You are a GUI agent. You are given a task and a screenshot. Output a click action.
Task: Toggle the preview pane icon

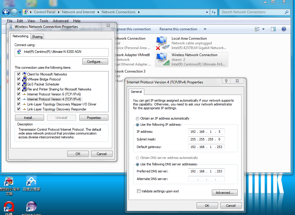[x=273, y=29]
